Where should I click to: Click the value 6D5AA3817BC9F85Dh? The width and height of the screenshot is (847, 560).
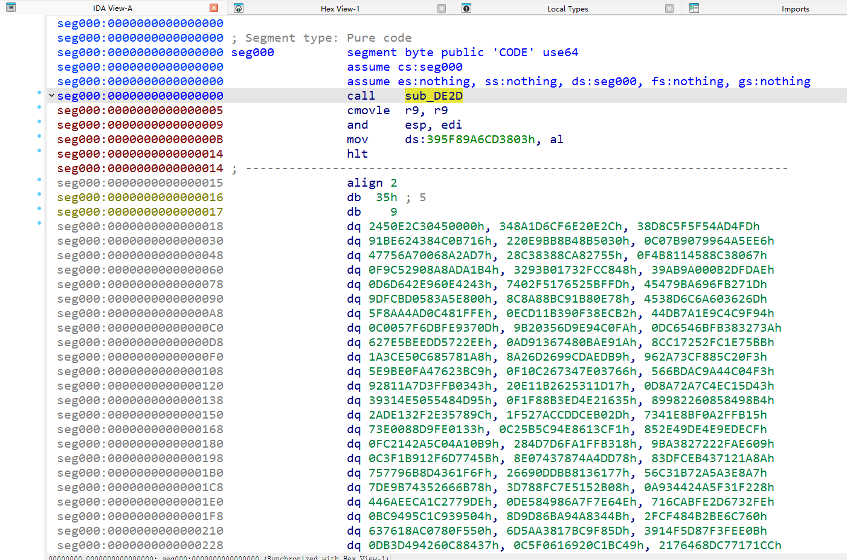568,530
